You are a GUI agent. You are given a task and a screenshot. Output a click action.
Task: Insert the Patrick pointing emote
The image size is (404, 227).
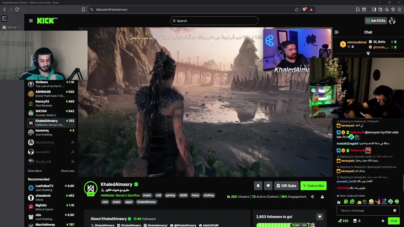pos(378,202)
